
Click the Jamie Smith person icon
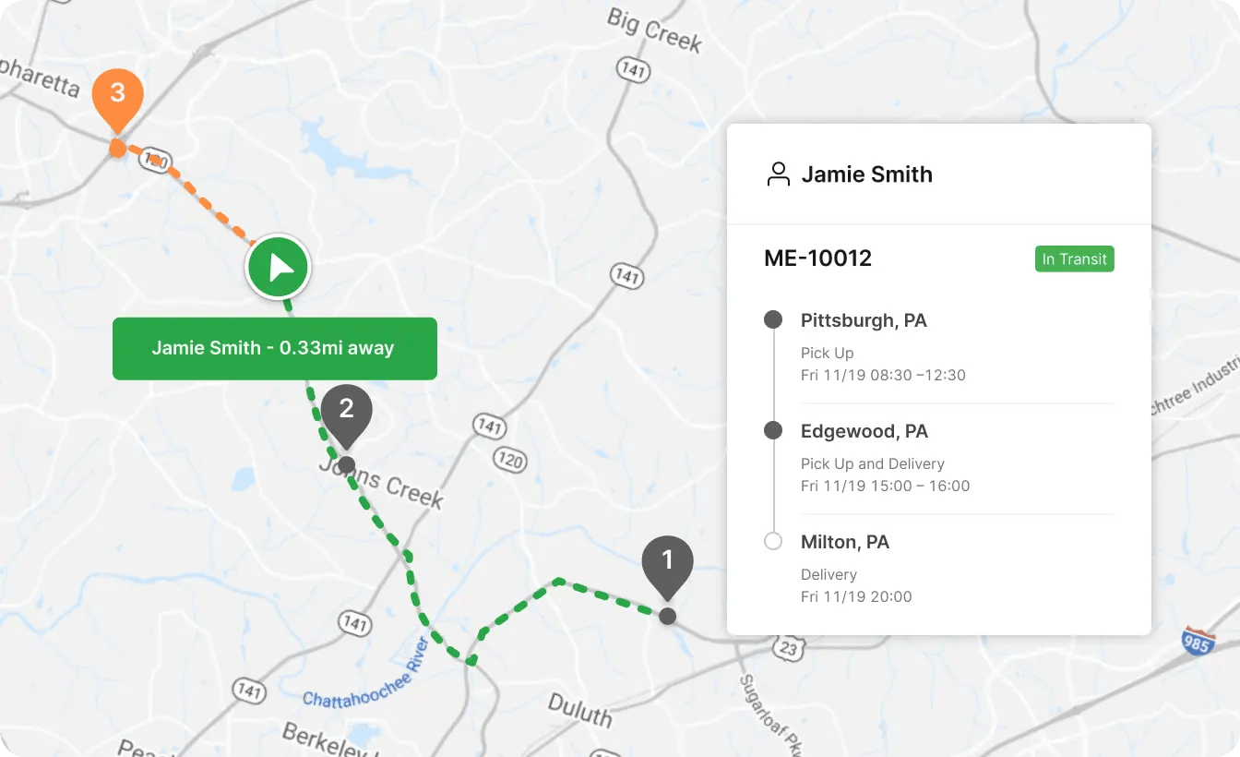pos(779,174)
